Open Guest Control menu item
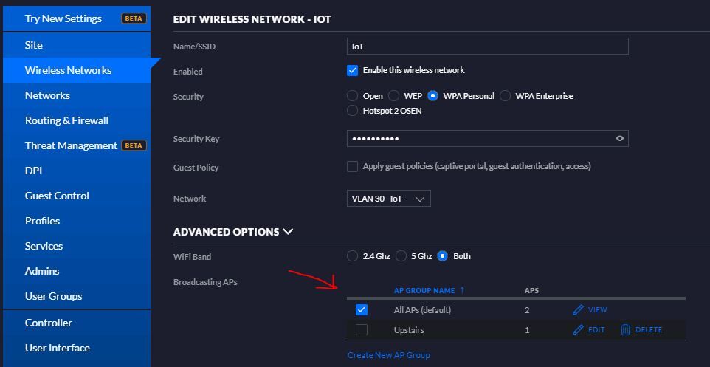Image resolution: width=710 pixels, height=367 pixels. pos(57,196)
